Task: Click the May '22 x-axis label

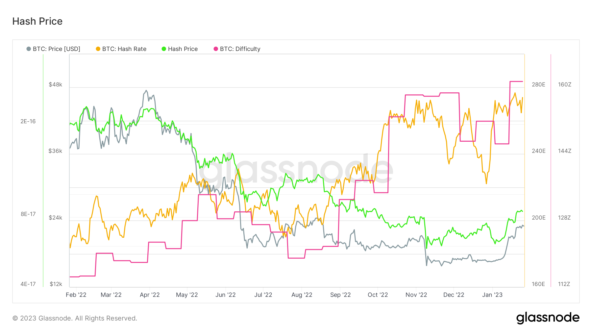Action: click(x=187, y=295)
